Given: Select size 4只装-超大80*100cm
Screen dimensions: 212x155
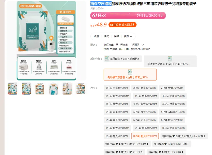Looking at the screenshot, I should pyautogui.click(x=145, y=104).
